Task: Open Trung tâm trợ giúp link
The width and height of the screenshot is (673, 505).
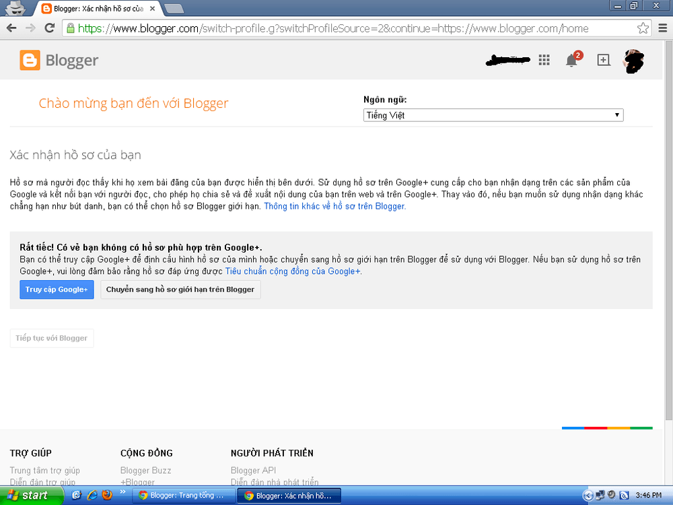Action: (x=44, y=471)
